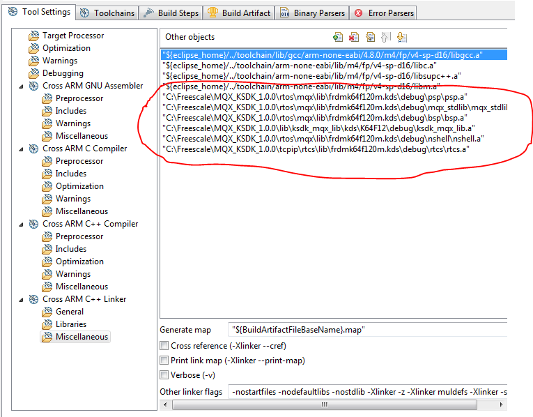Enable Cross reference (-Xlinker --cref) checkbox
The image size is (533, 417).
(x=164, y=346)
